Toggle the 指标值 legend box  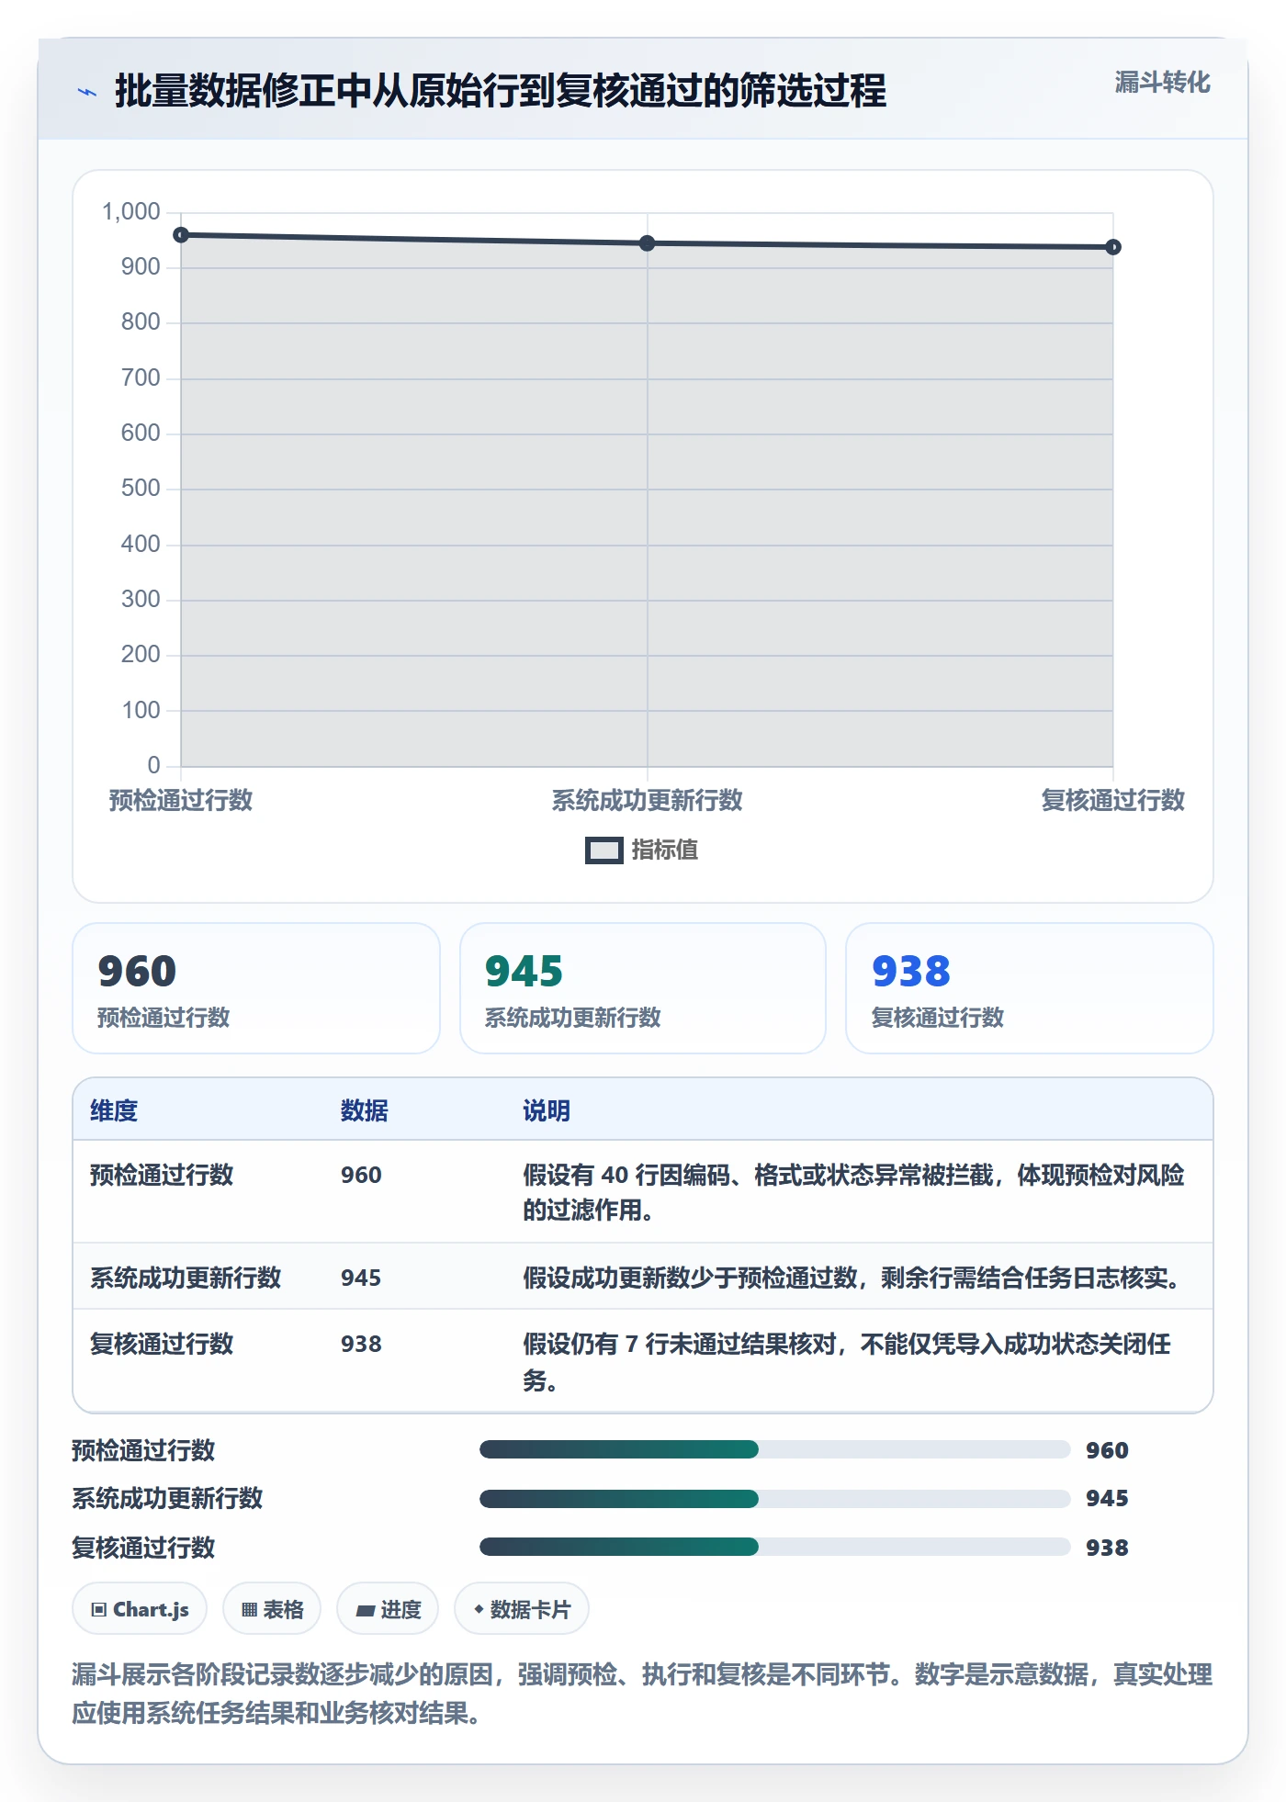tap(604, 850)
